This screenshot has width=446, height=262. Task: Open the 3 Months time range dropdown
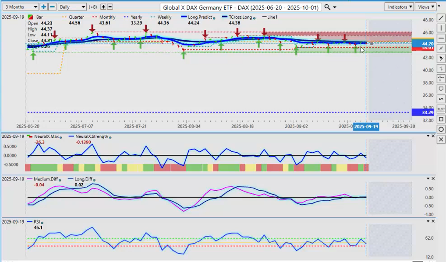click(20, 7)
